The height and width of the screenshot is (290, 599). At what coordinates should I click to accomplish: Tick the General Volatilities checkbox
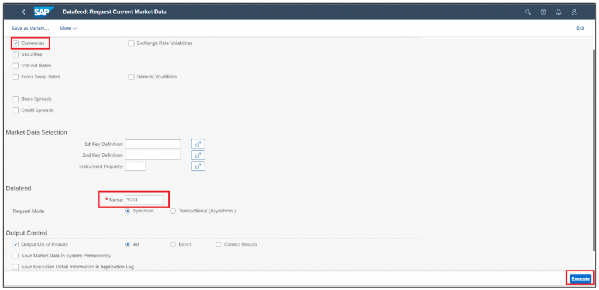click(131, 76)
